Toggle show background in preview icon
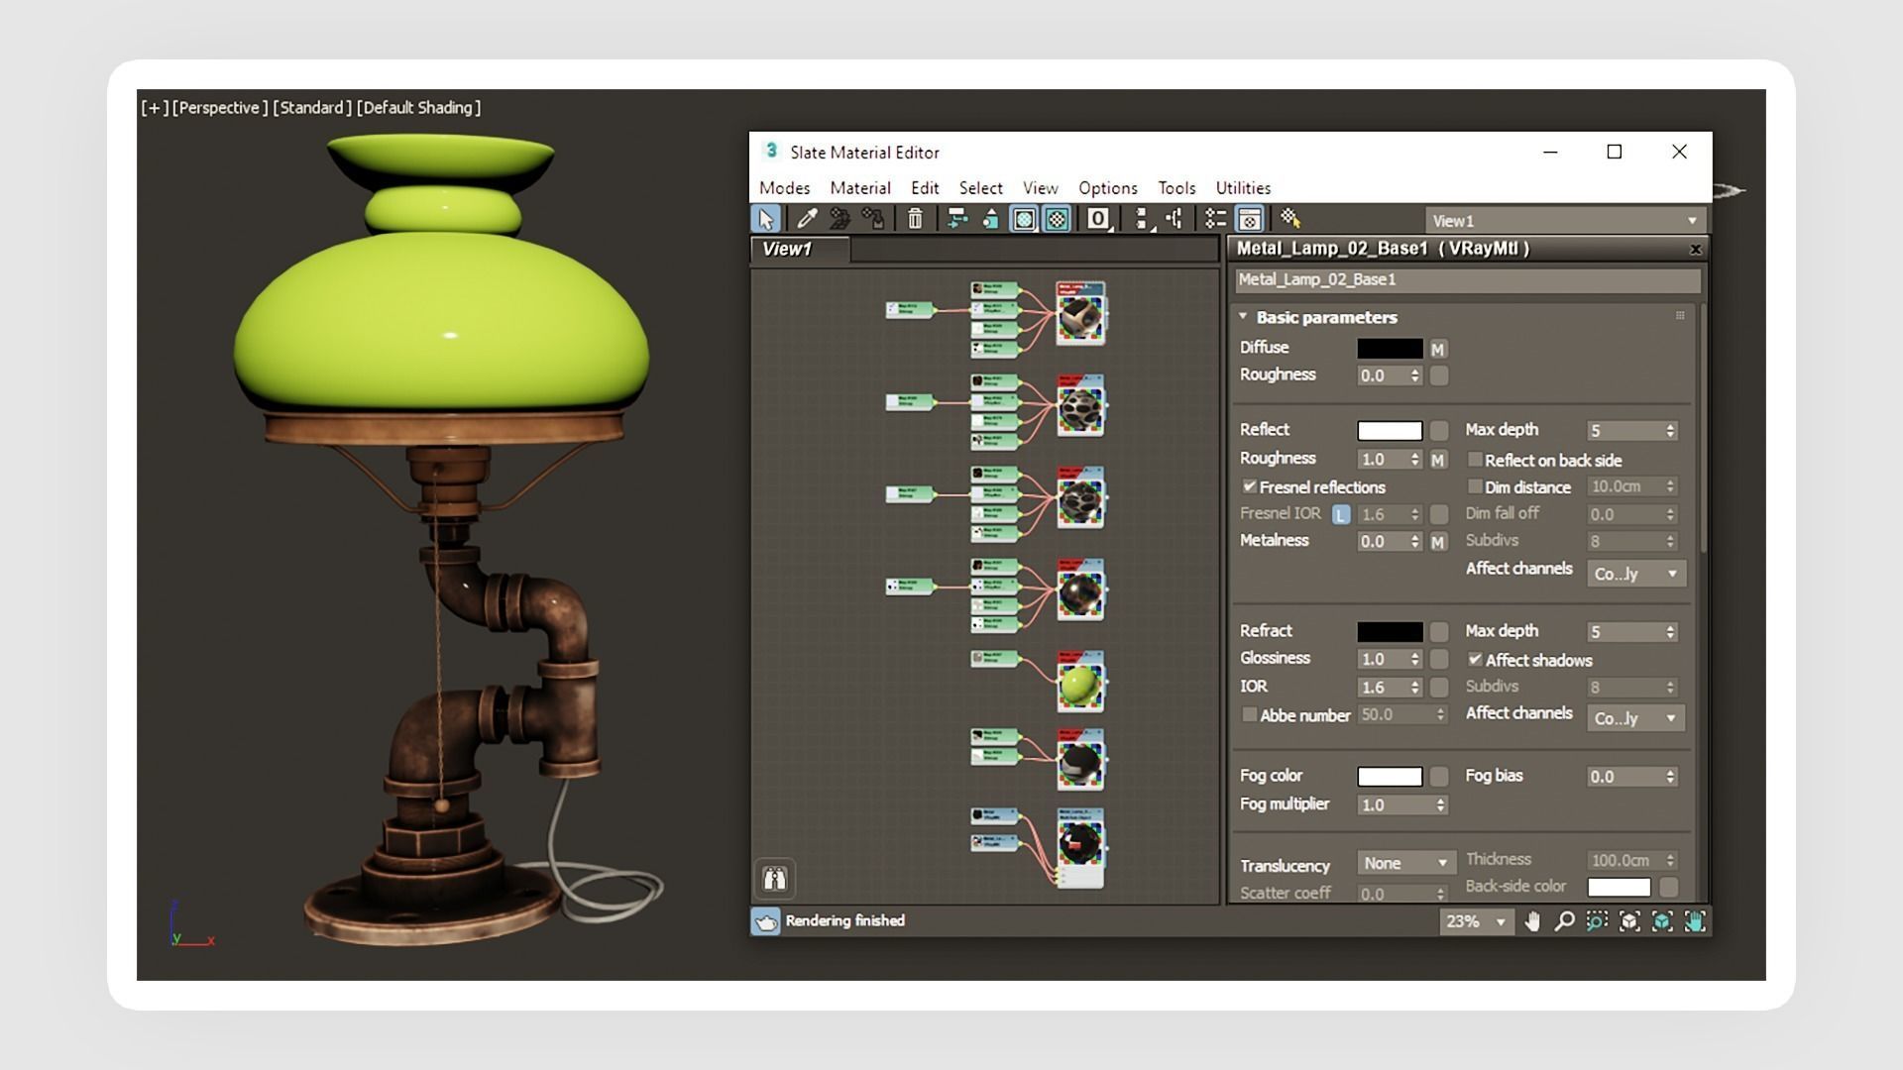The width and height of the screenshot is (1903, 1070). point(1057,219)
